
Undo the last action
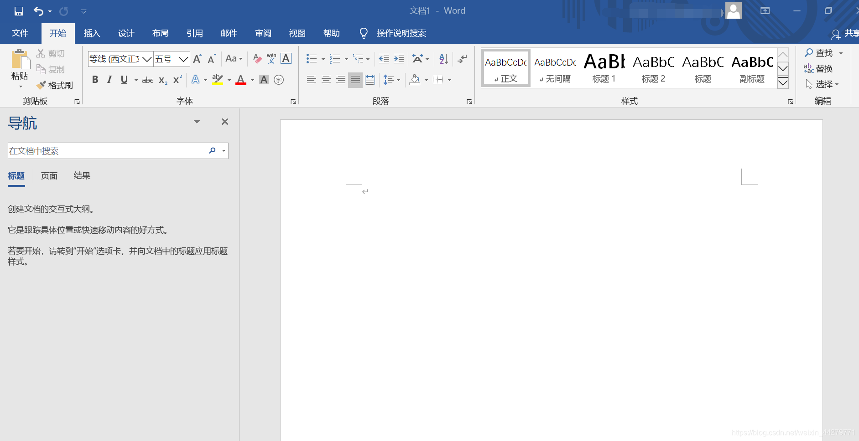(39, 11)
